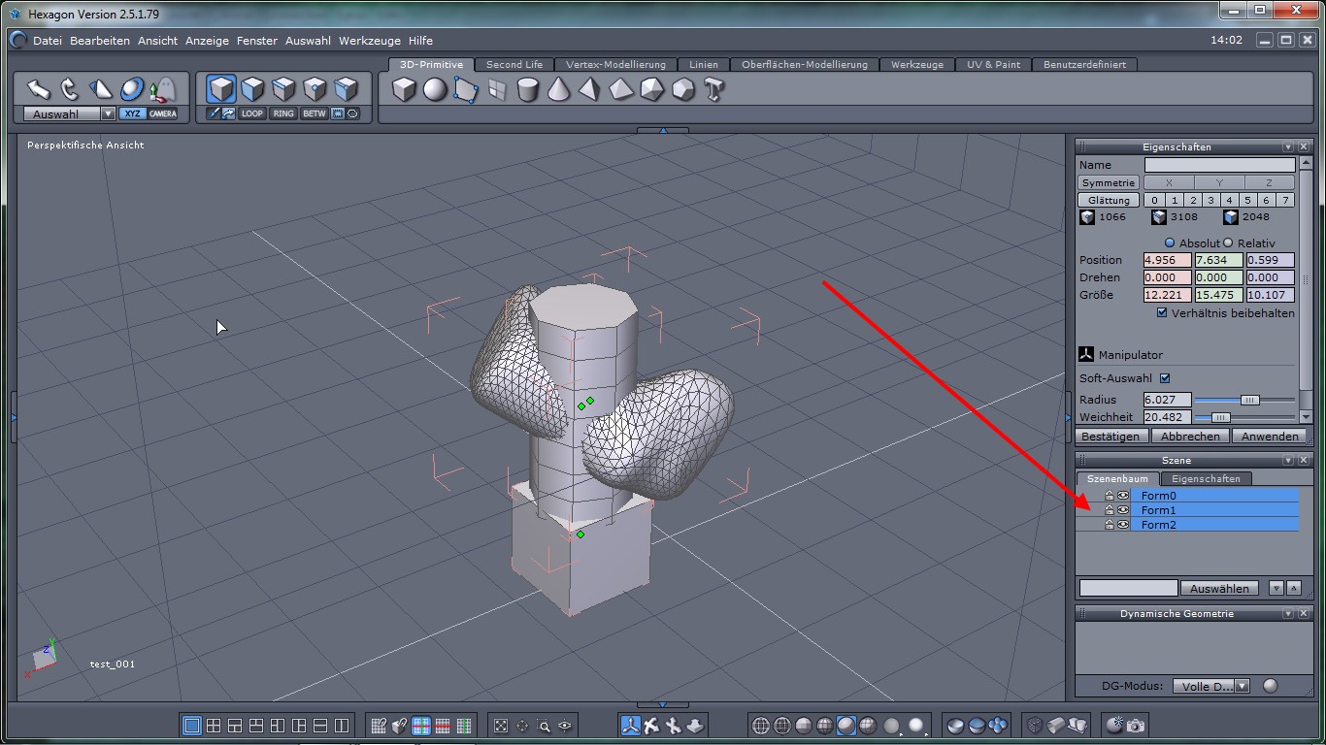Click the Radius slider handle
This screenshot has width=1326, height=745.
[1250, 400]
